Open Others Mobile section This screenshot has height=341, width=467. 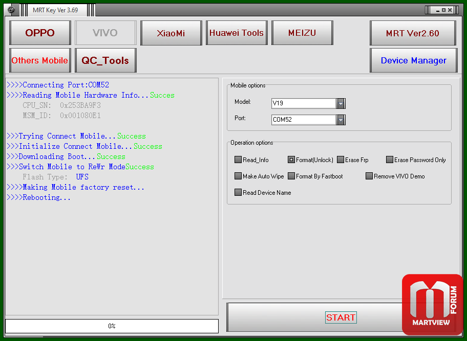click(x=40, y=60)
